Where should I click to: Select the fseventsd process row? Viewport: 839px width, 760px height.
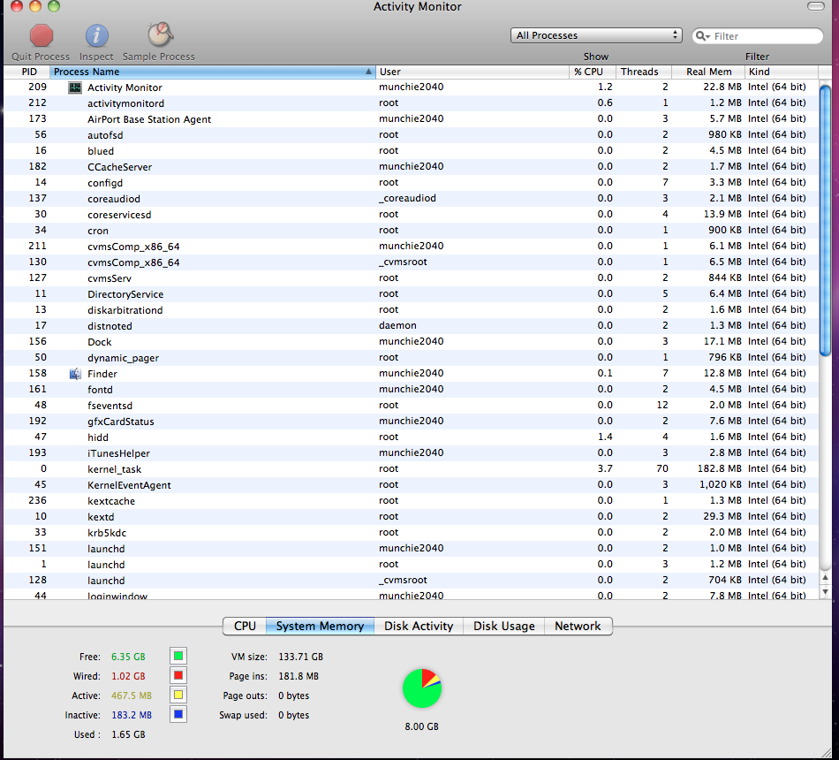pos(411,406)
